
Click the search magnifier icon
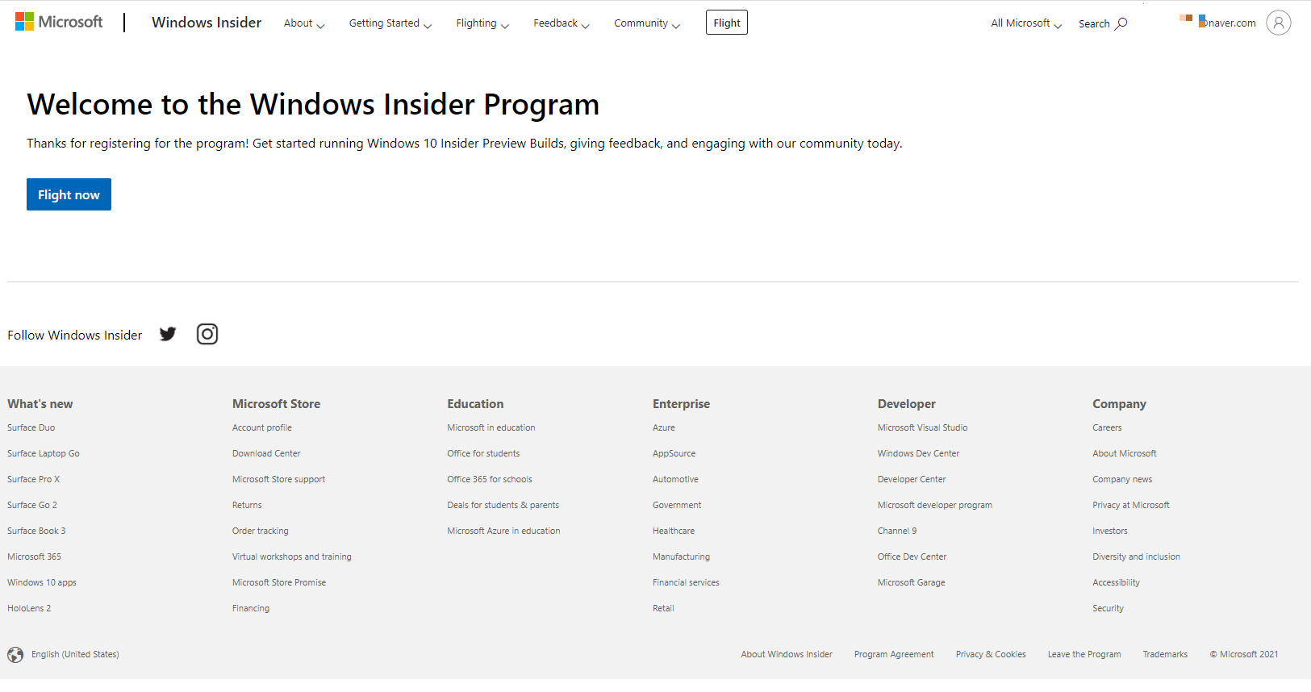[x=1121, y=23]
